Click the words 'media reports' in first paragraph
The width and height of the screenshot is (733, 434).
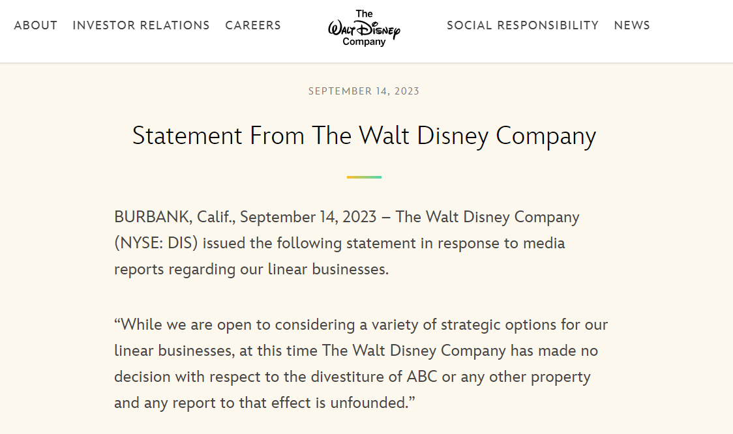[535, 243]
